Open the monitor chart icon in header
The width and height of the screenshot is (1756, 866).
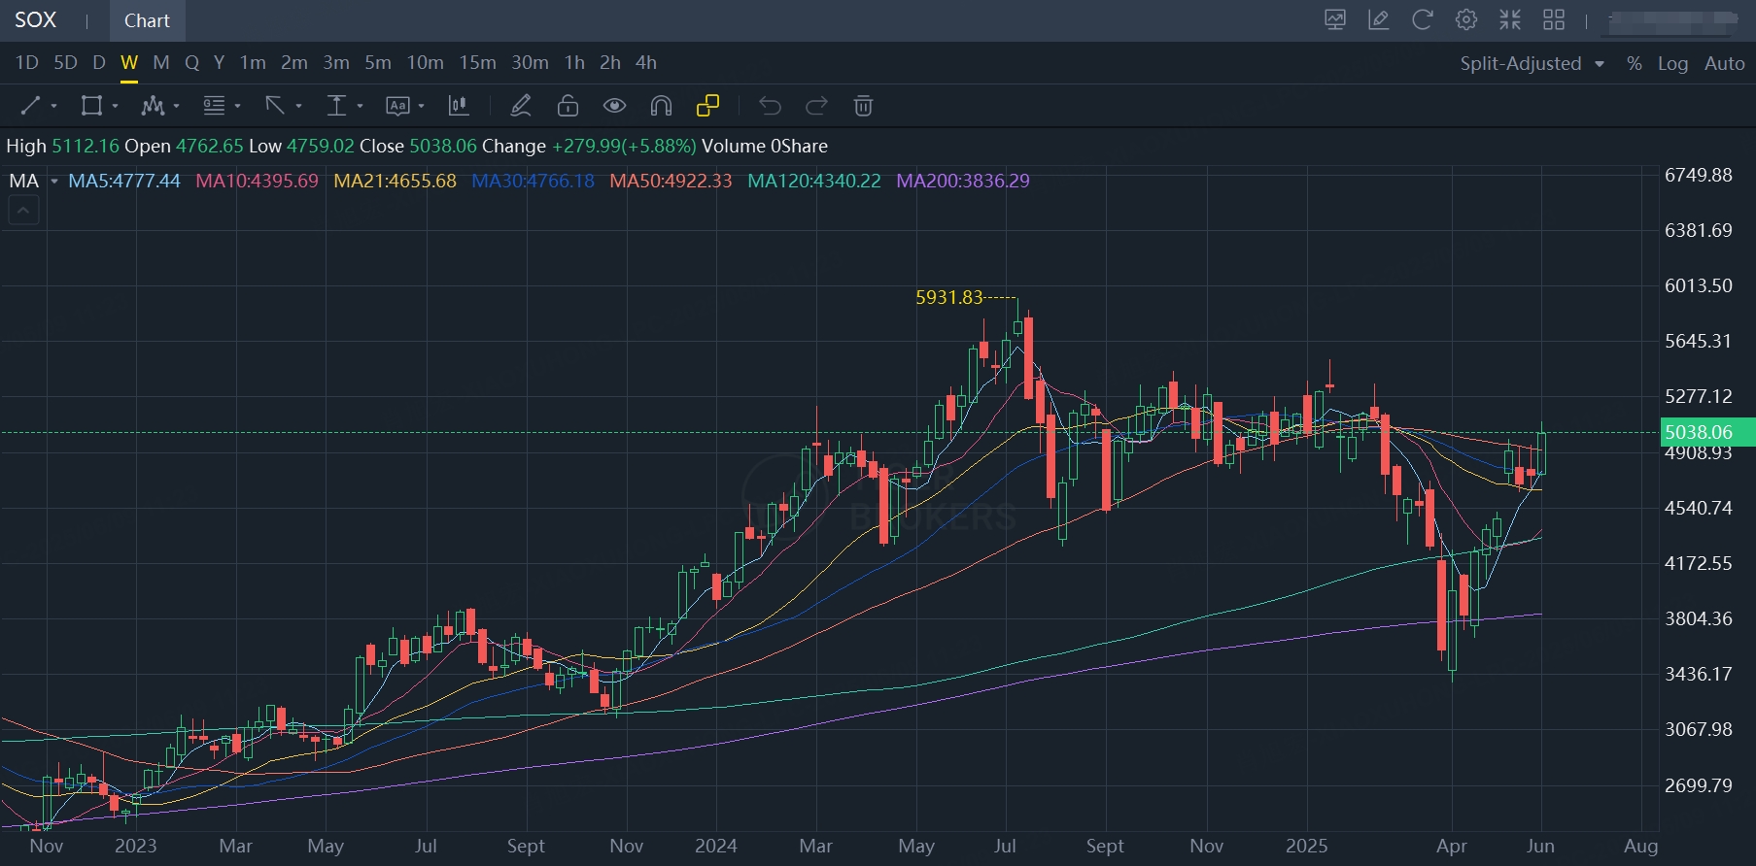pos(1335,20)
